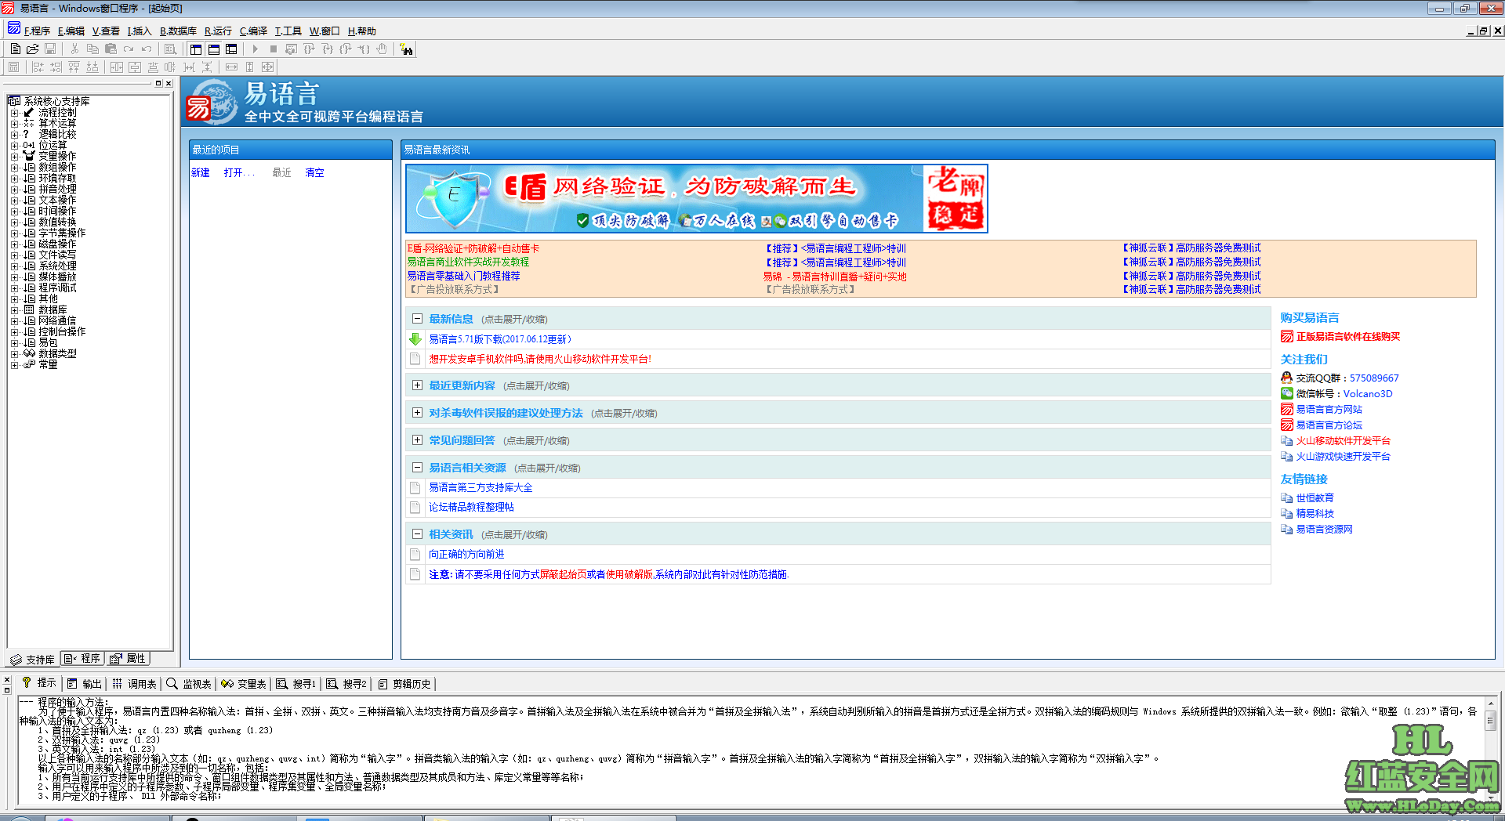Screen dimensions: 1505x821
Task: Click the New file toolbar icon
Action: (15, 49)
